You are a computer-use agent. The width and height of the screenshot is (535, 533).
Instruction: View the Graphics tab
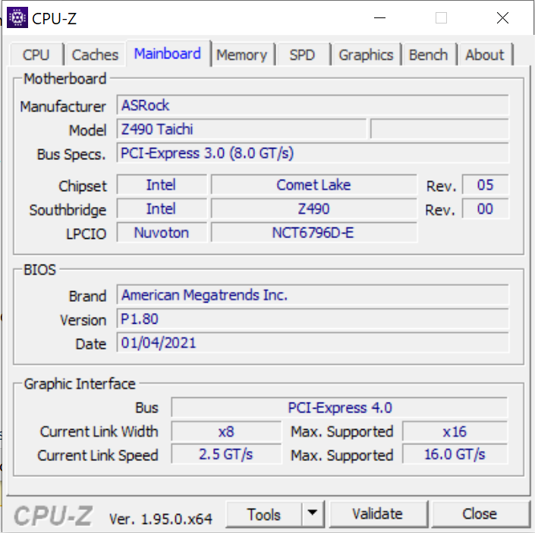pyautogui.click(x=366, y=55)
